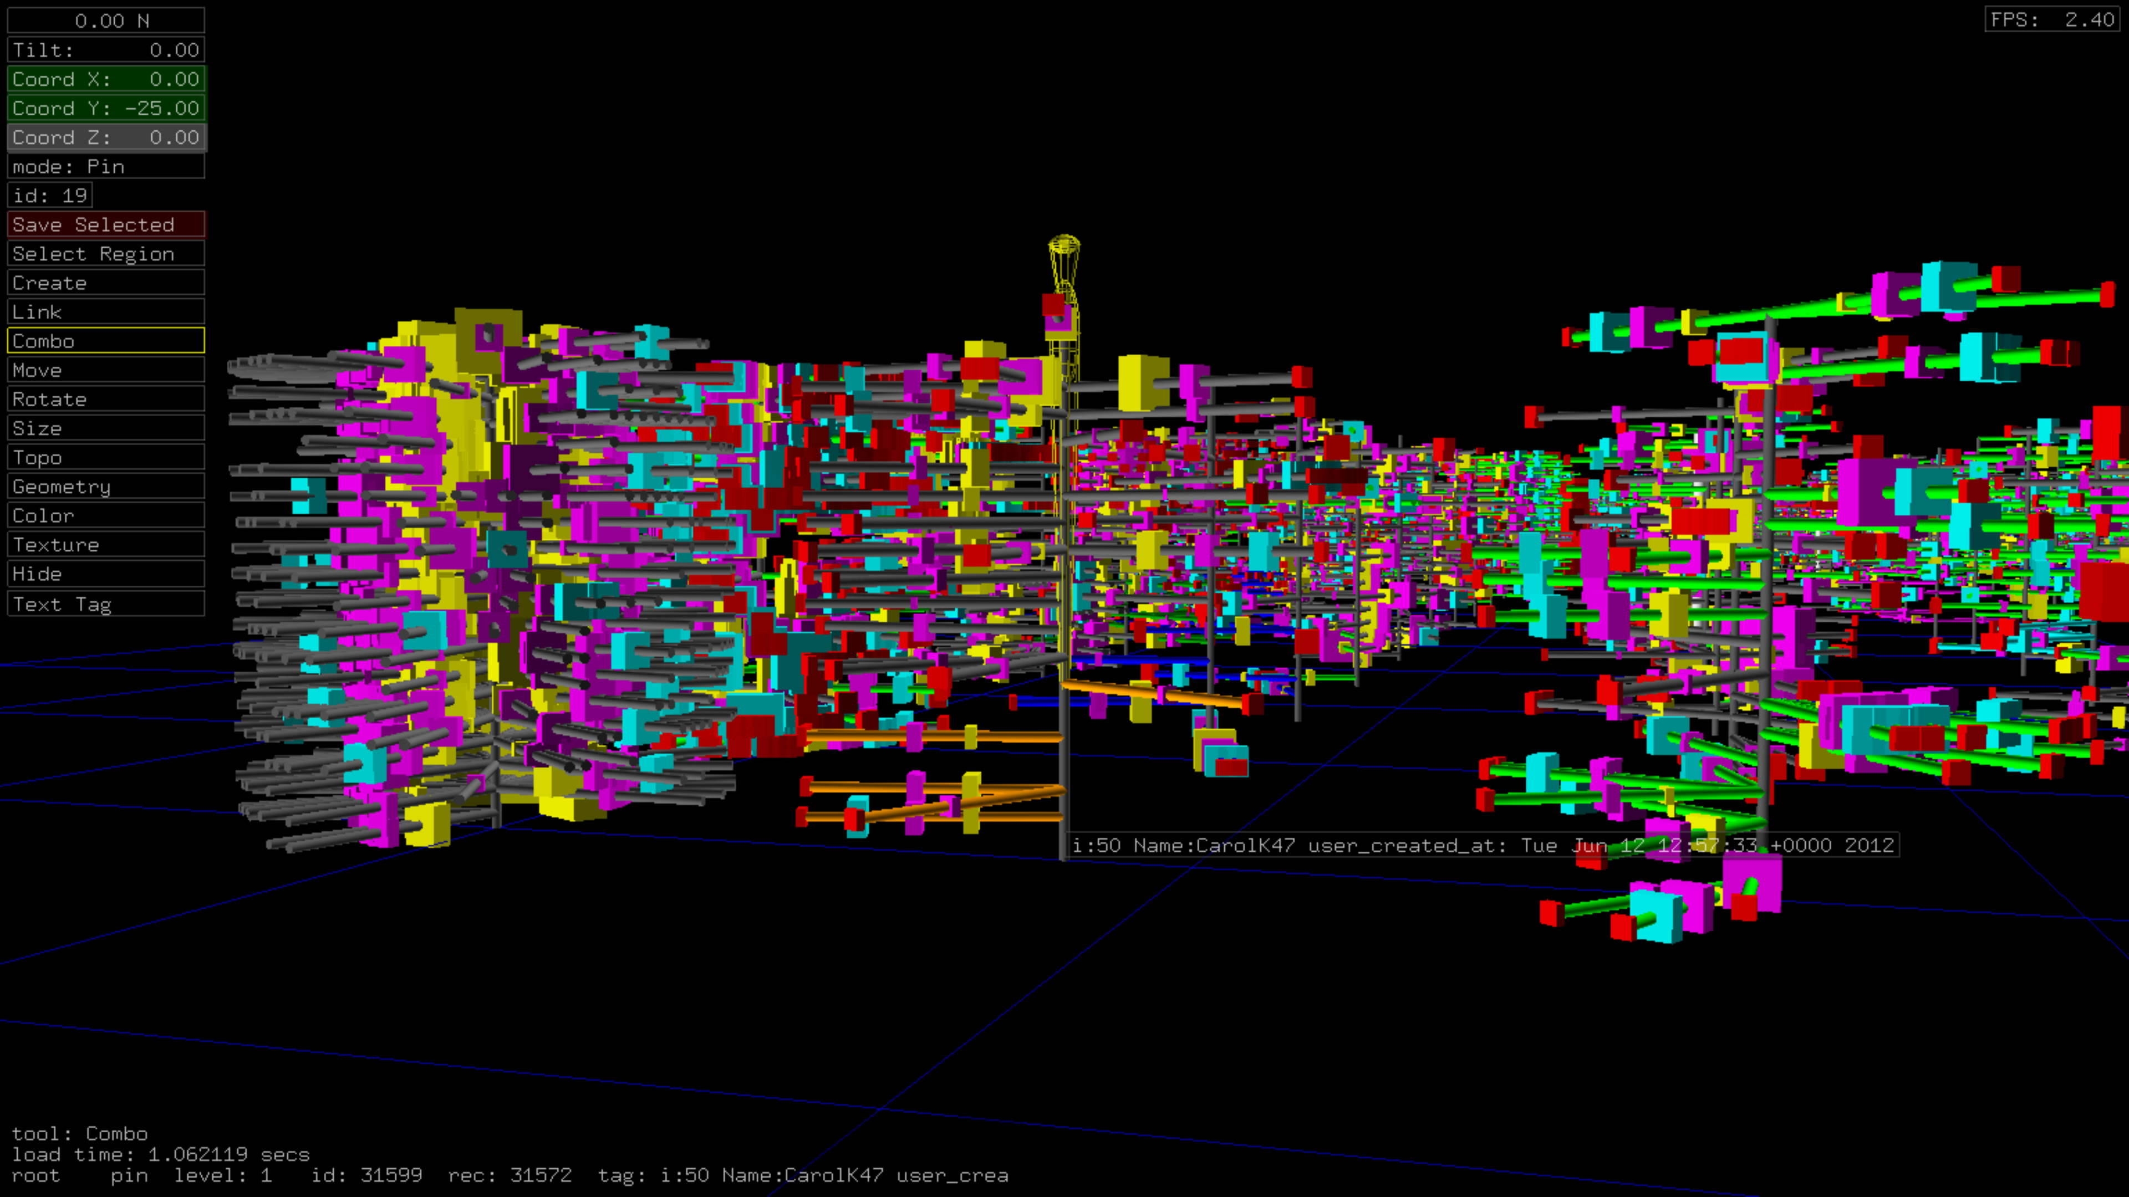The image size is (2129, 1197).
Task: Select the Combo tool
Action: (x=106, y=340)
